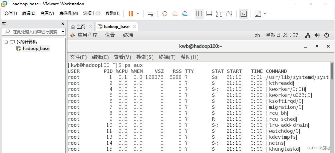Image resolution: width=335 pixels, height=153 pixels.
Task: Click the zh input method indicator
Action: 258,35
